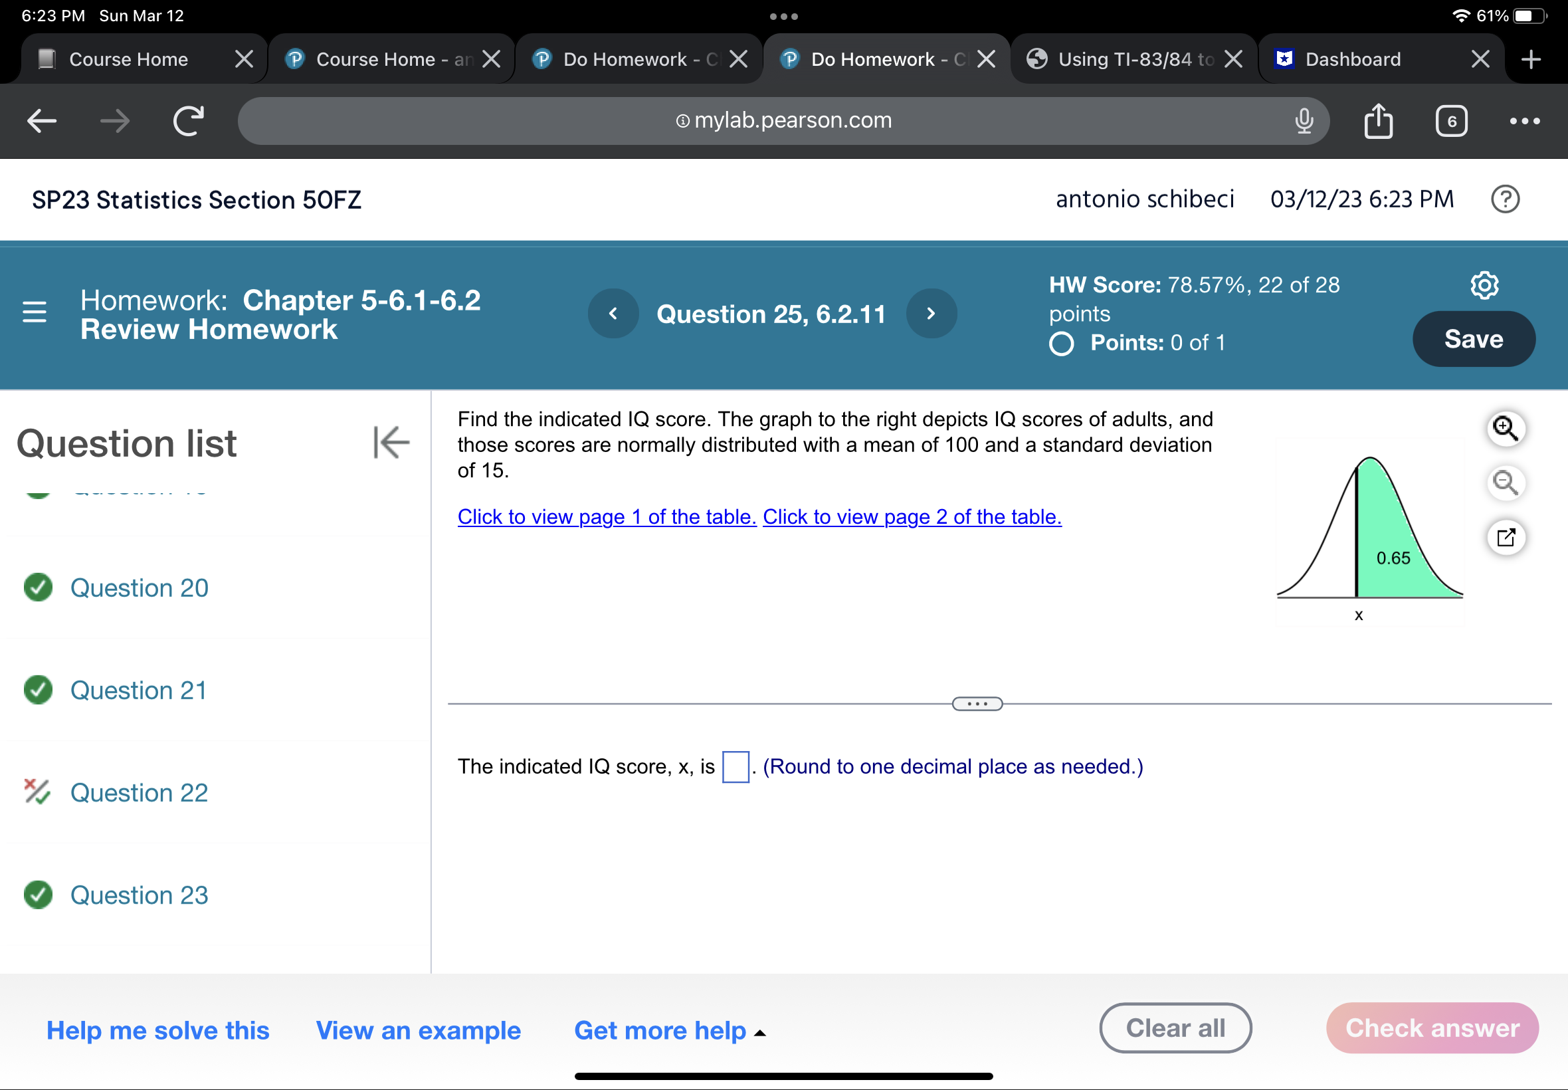Click the Save button
The height and width of the screenshot is (1090, 1568).
[x=1472, y=339]
